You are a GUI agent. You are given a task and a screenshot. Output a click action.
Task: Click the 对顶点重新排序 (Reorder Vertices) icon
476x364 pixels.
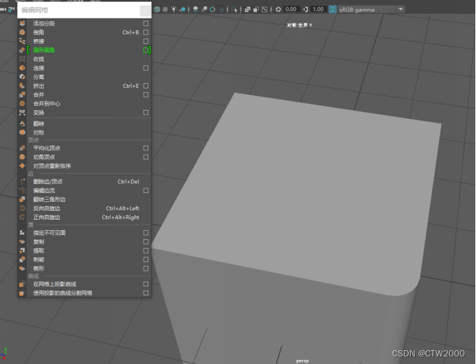tap(22, 166)
